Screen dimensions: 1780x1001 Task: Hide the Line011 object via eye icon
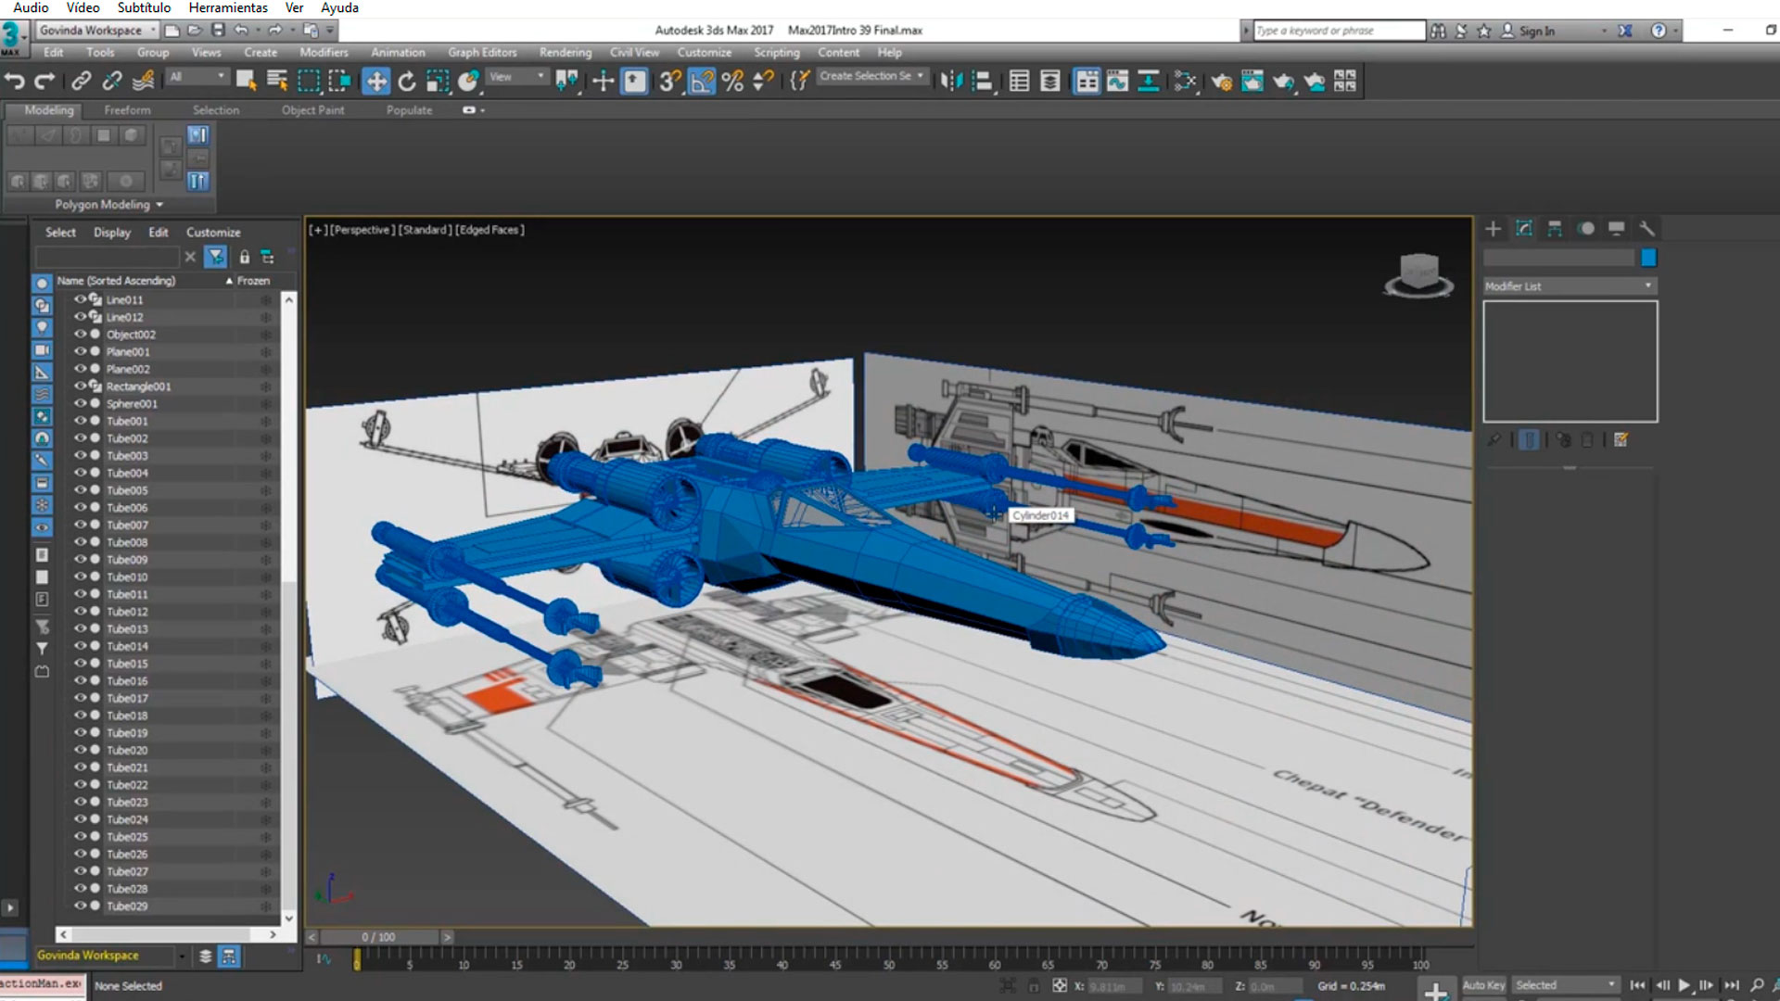pyautogui.click(x=81, y=299)
